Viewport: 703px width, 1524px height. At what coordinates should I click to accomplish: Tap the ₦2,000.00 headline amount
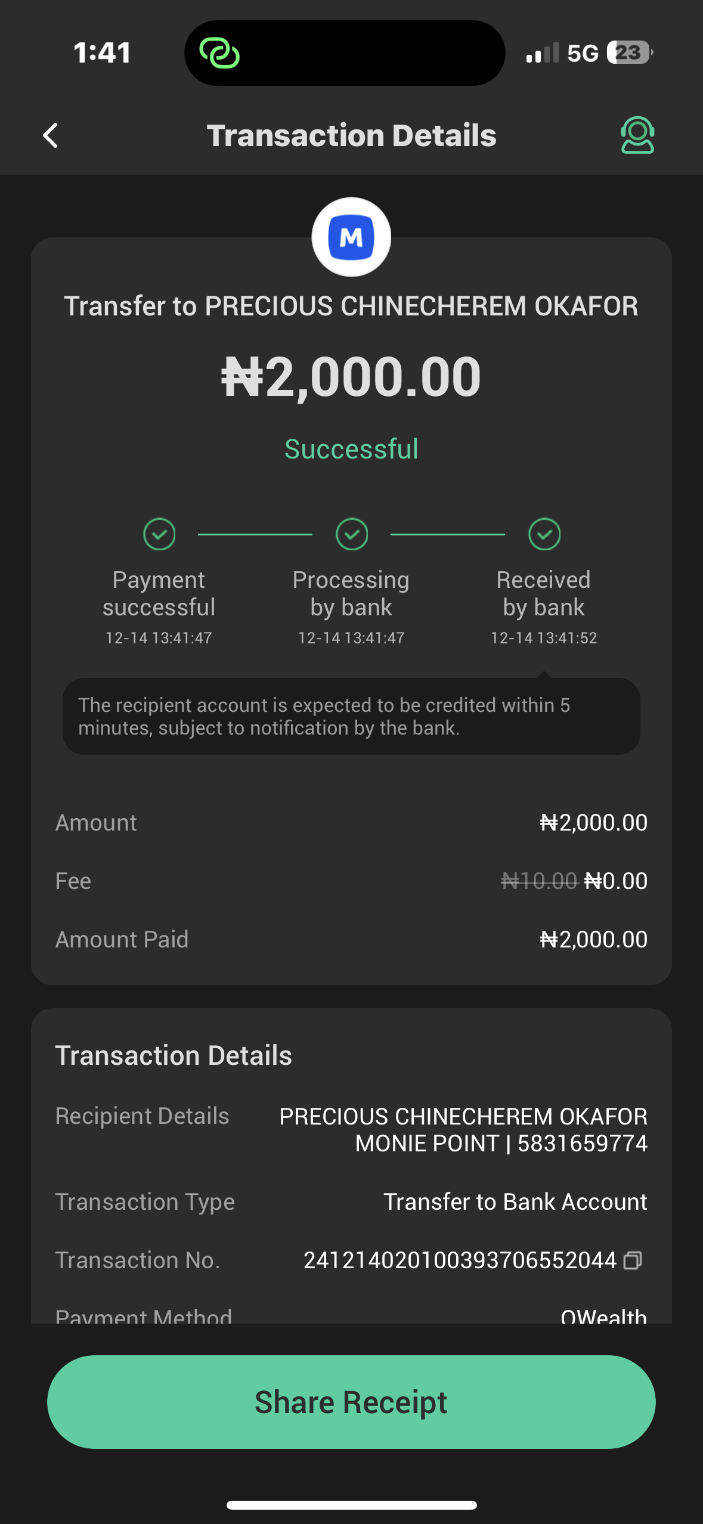(351, 377)
